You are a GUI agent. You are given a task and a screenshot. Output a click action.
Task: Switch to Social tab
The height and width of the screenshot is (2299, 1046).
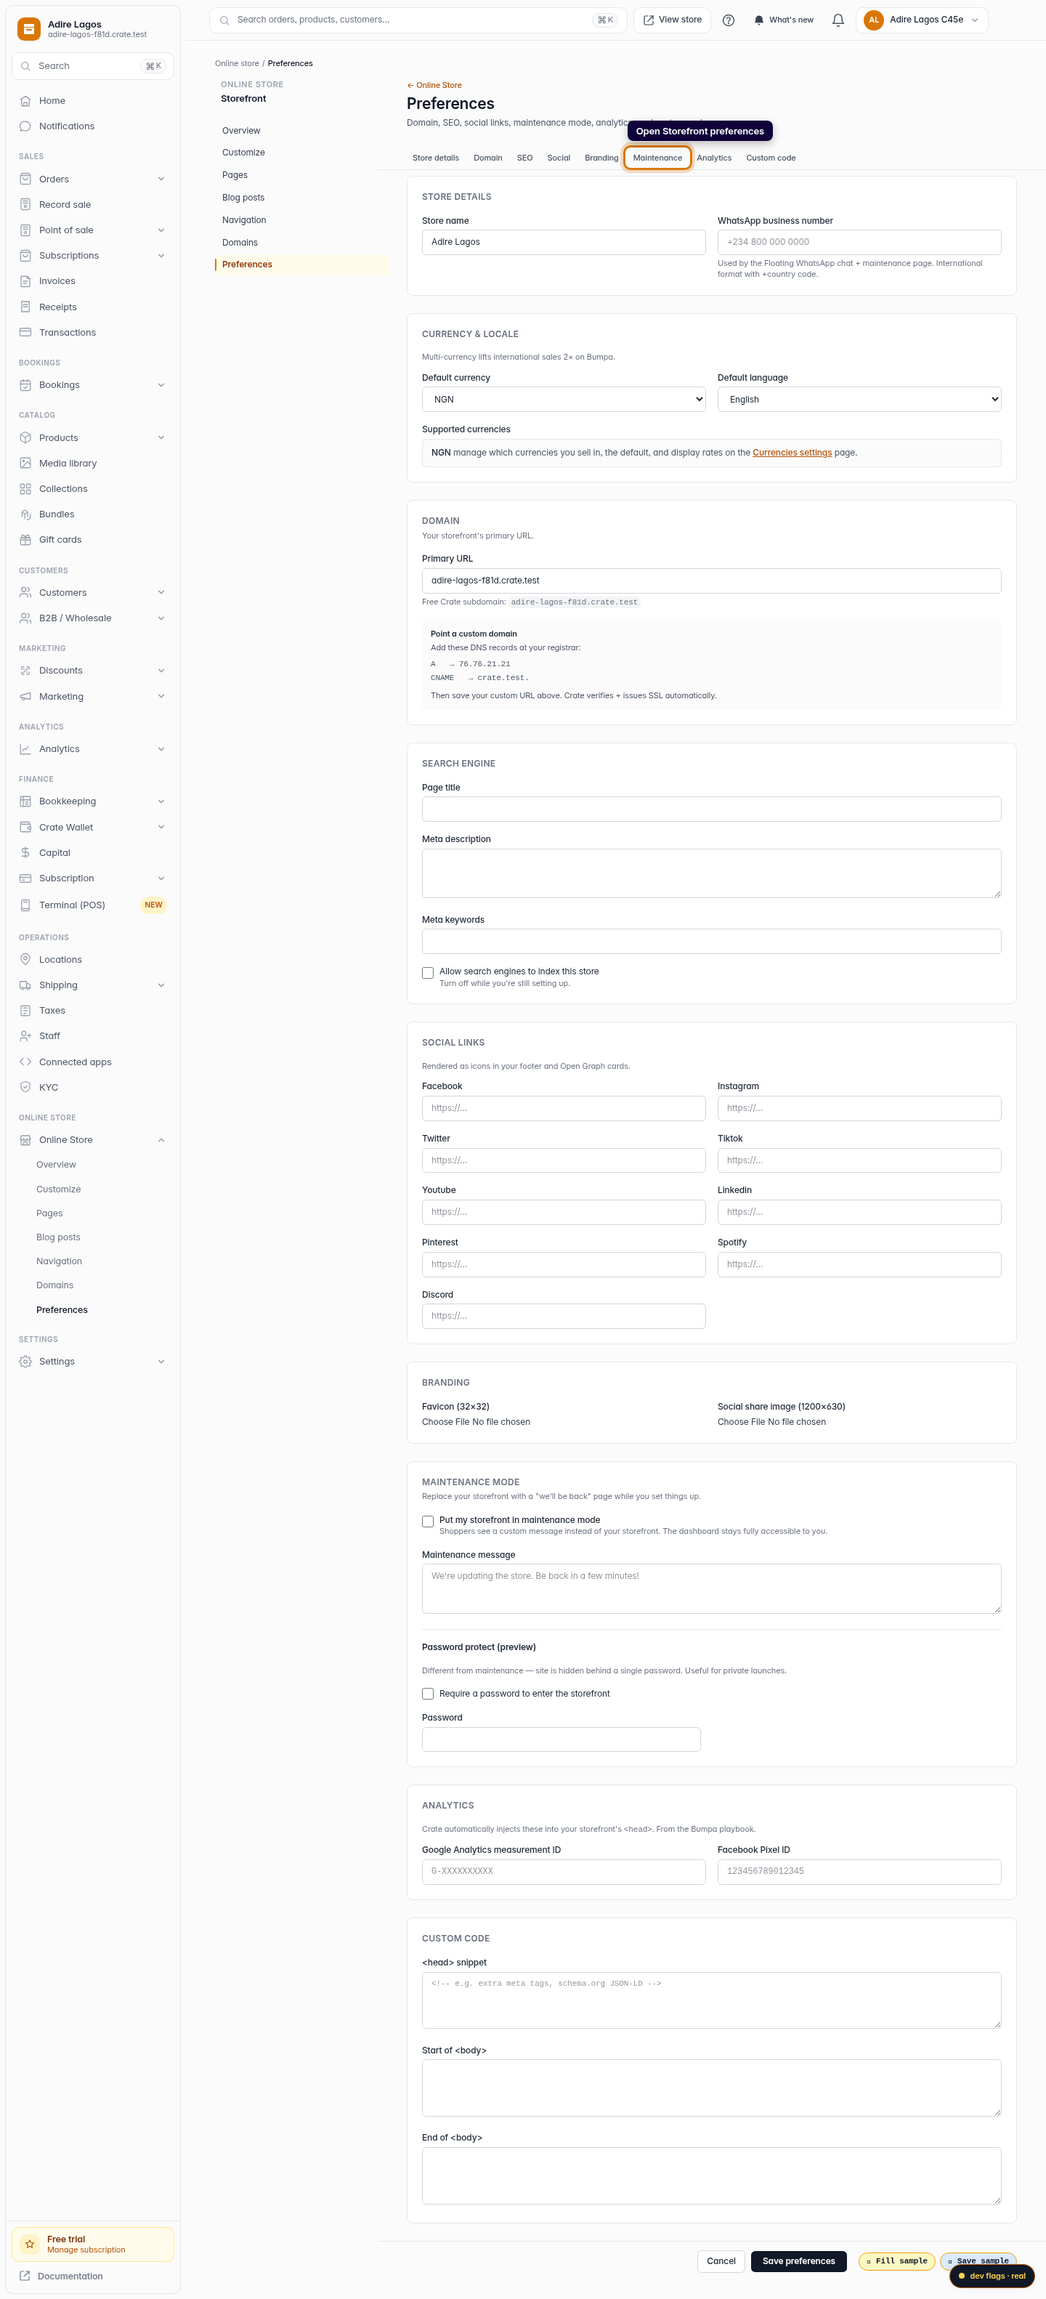[559, 158]
